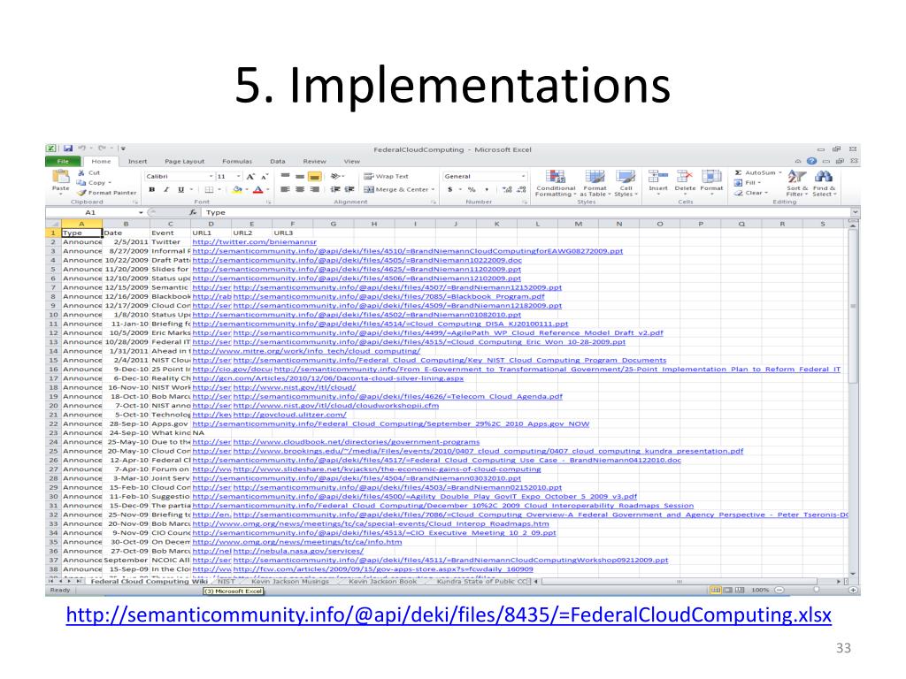The height and width of the screenshot is (679, 906).
Task: Increase indent in Alignment group
Action: click(x=349, y=189)
